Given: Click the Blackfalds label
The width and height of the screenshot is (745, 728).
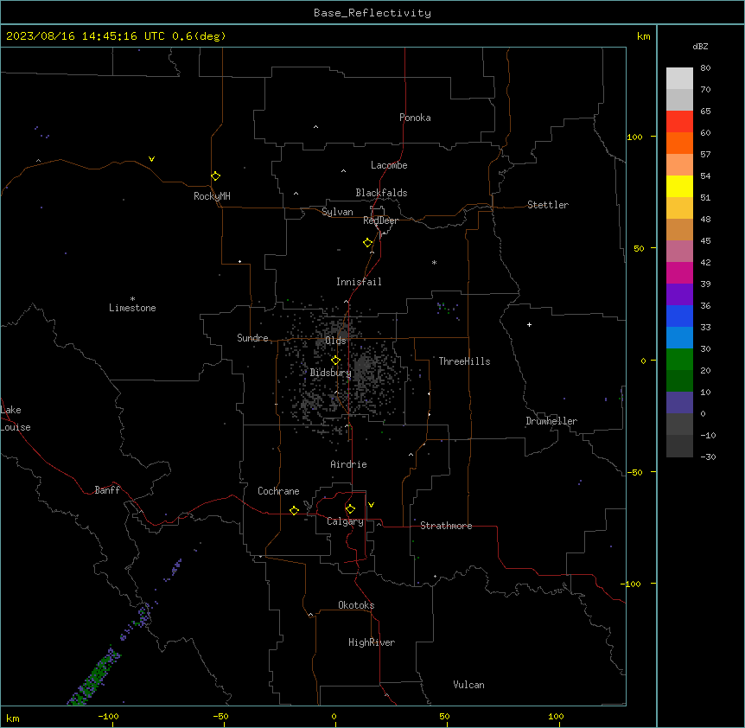Looking at the screenshot, I should click(x=381, y=193).
